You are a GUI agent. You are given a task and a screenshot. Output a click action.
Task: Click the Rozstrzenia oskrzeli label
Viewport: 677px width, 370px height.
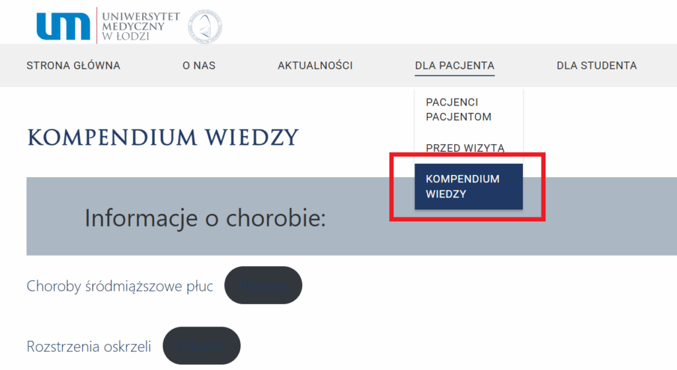coord(89,346)
